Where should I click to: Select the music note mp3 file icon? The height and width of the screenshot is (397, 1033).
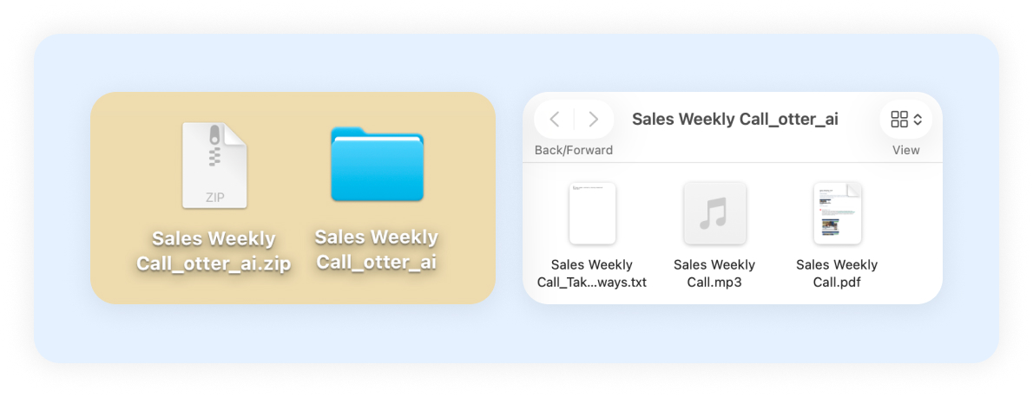[714, 212]
